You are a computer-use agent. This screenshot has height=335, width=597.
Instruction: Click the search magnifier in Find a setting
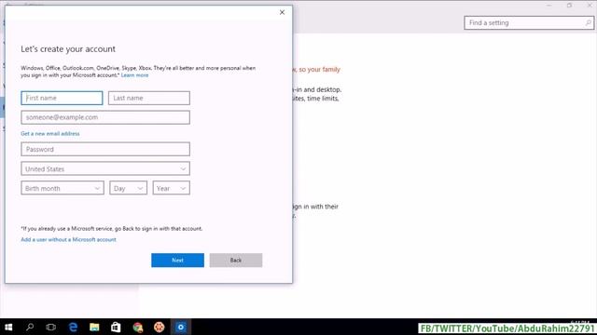coord(588,22)
